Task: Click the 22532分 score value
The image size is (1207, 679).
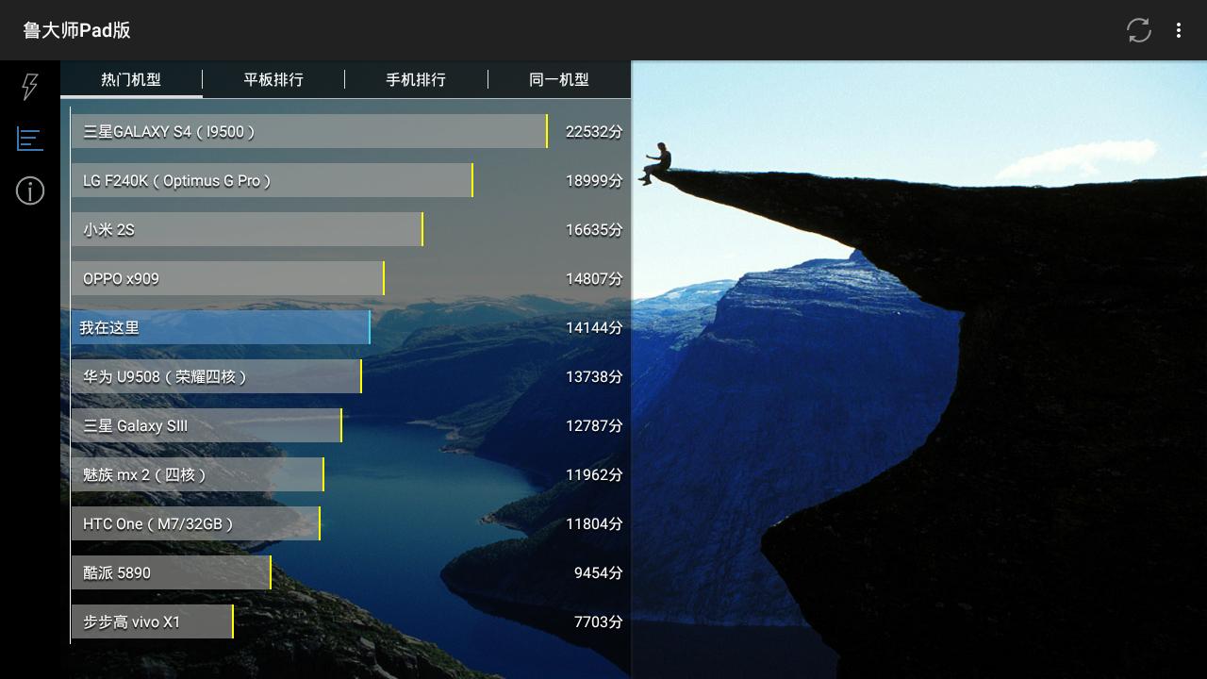Action: click(x=594, y=132)
